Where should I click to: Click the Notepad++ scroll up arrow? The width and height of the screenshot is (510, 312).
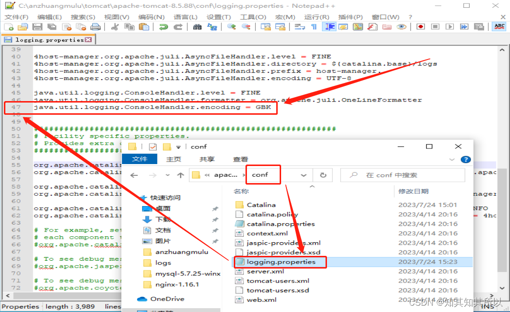(x=502, y=50)
